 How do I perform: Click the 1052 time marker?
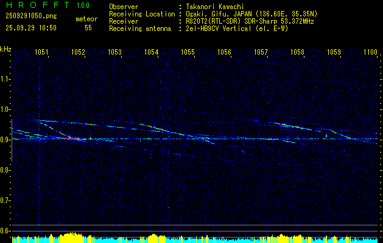(x=78, y=52)
